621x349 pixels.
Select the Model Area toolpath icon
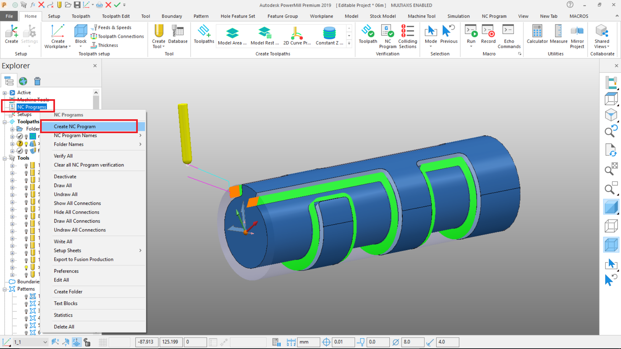tap(232, 33)
